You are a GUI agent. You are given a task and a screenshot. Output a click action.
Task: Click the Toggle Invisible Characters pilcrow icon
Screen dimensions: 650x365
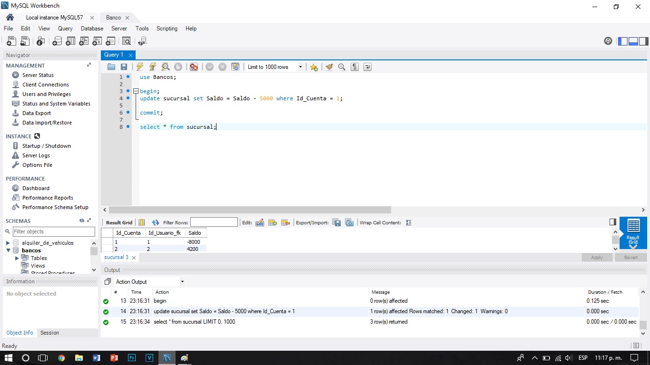tap(355, 67)
